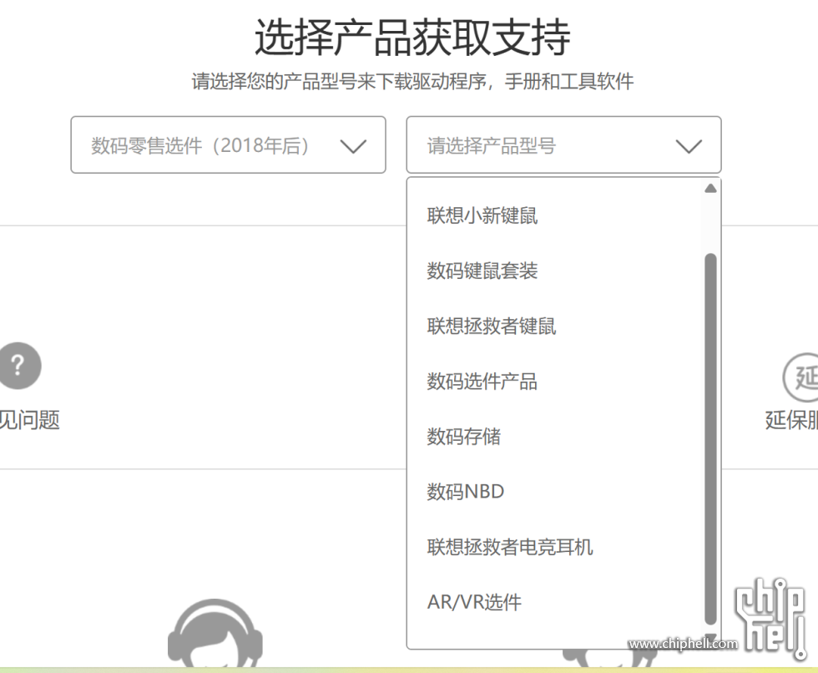Click the chevron arrow of the model dropdown
818x673 pixels.
[x=689, y=146]
